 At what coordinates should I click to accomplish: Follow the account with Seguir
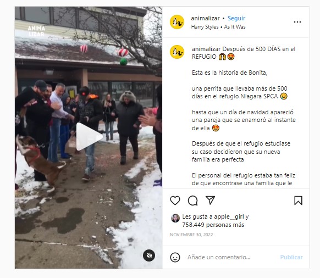tap(236, 18)
